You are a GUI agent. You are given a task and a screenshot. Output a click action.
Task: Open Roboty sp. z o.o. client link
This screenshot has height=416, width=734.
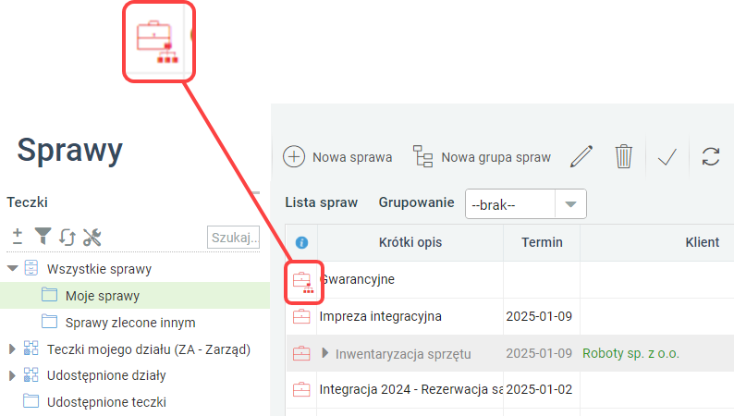[x=630, y=353]
